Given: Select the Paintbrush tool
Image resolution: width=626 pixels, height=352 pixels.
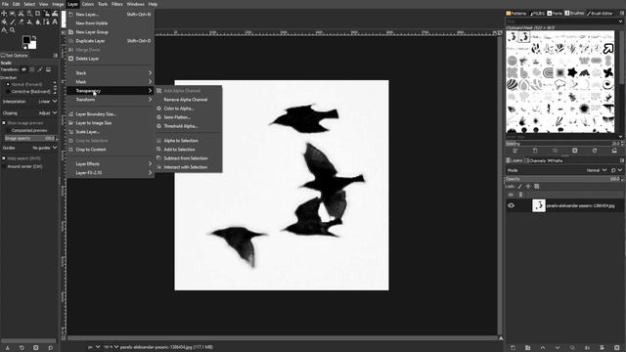Looking at the screenshot, I should [x=13, y=22].
